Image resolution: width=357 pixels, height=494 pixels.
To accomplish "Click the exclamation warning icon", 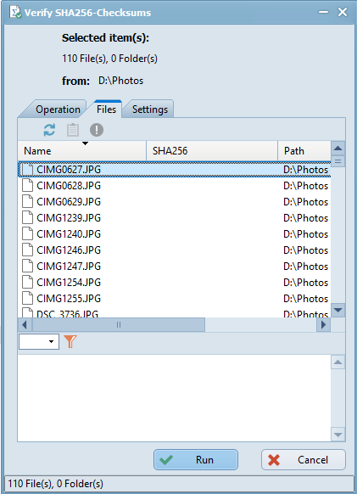I will (97, 130).
